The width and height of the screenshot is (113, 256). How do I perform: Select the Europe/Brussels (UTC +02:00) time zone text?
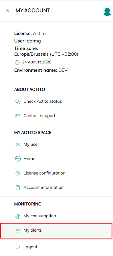click(x=46, y=54)
